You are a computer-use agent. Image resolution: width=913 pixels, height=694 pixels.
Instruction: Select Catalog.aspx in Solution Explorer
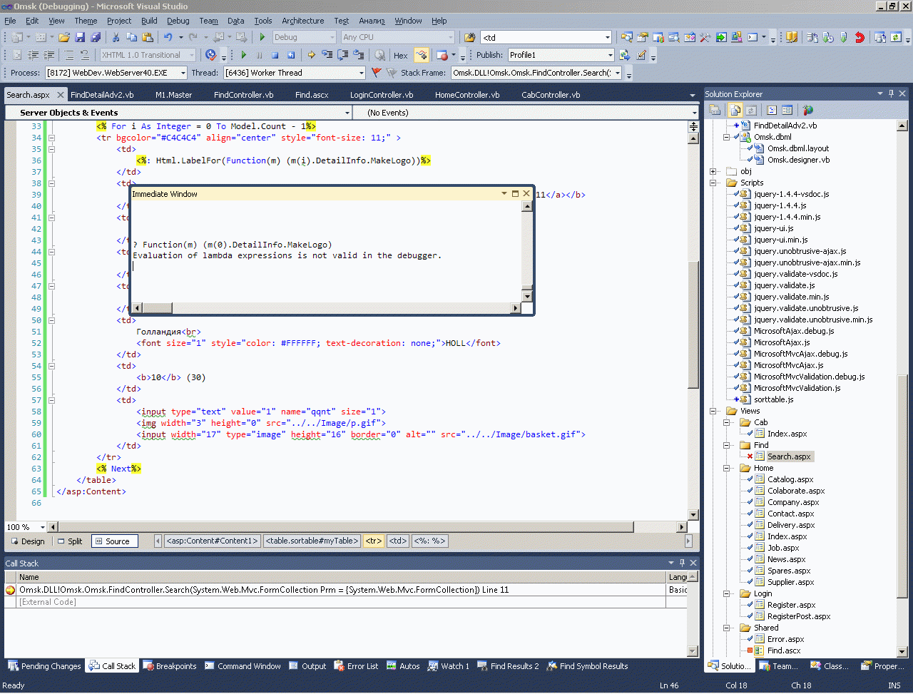(x=790, y=479)
